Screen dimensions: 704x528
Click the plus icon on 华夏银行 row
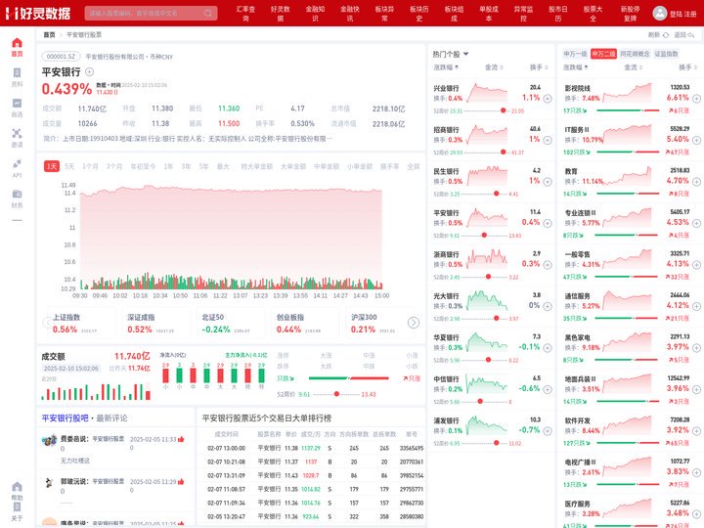[x=548, y=348]
